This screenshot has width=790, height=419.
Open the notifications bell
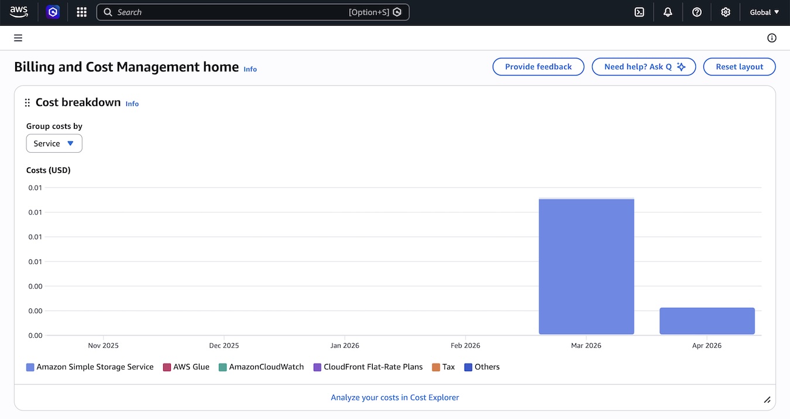point(668,12)
